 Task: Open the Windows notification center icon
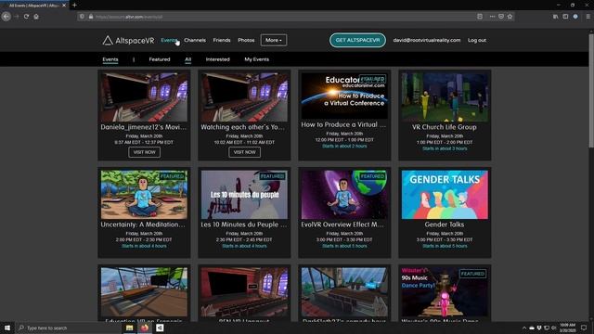(x=584, y=328)
